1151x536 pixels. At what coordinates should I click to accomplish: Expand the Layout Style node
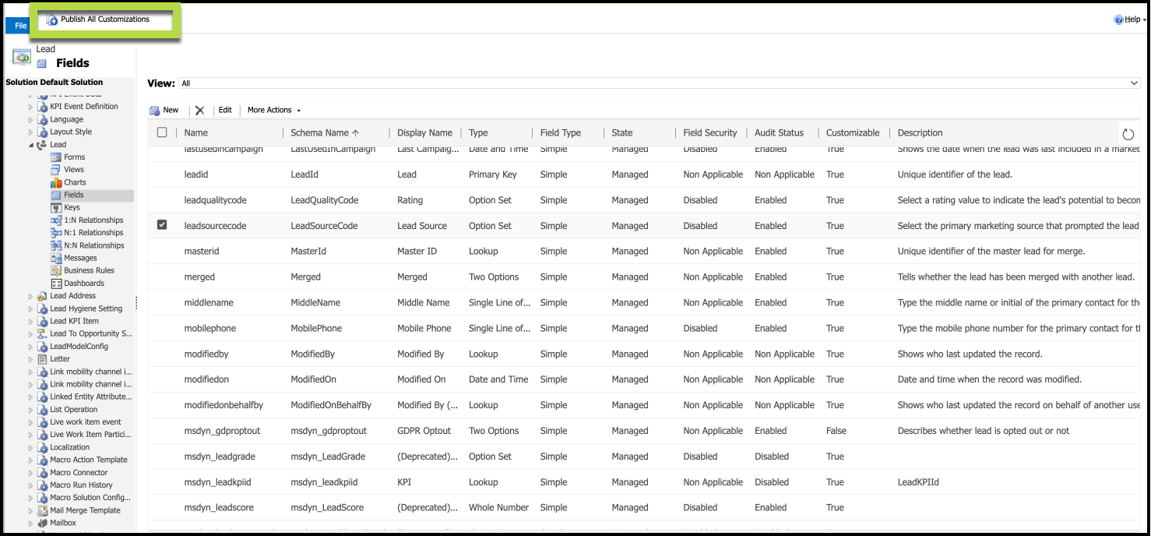pyautogui.click(x=31, y=132)
